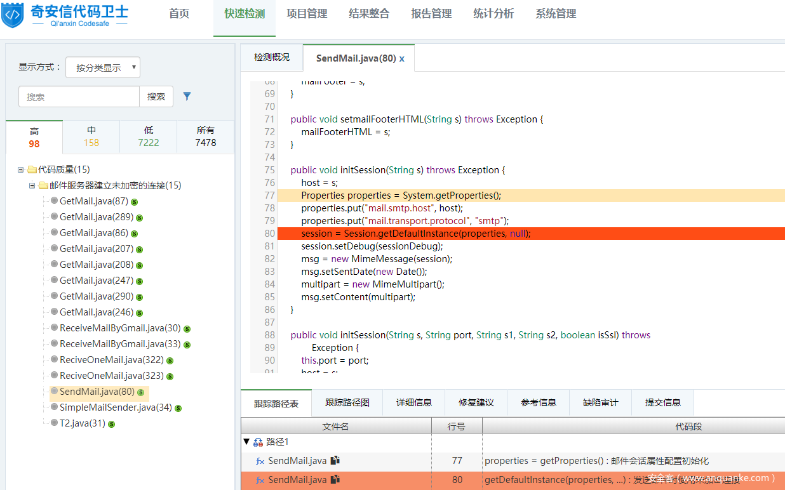Click the 搜索 search input field
785x490 pixels.
[x=79, y=96]
